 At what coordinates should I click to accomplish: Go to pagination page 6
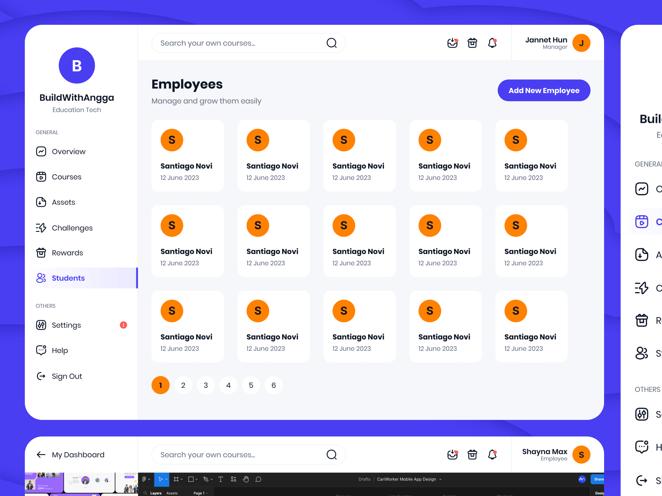(x=274, y=385)
